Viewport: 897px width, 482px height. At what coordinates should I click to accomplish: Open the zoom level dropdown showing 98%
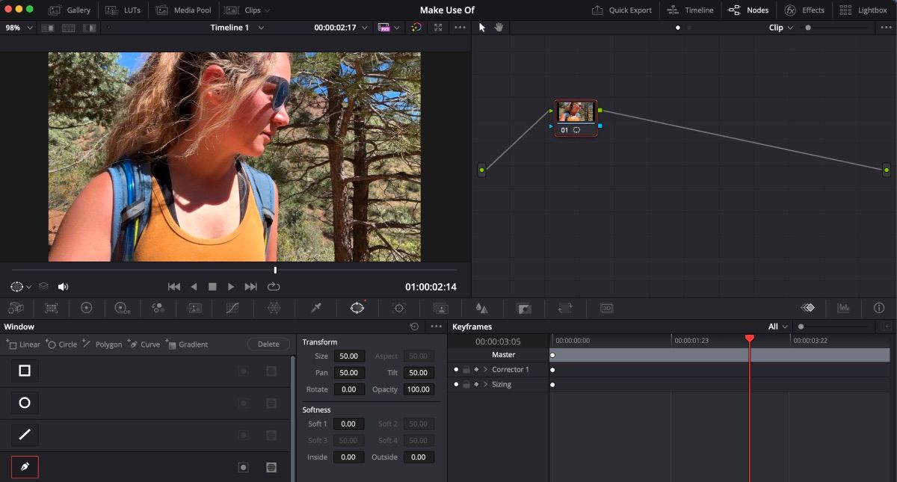tap(16, 27)
